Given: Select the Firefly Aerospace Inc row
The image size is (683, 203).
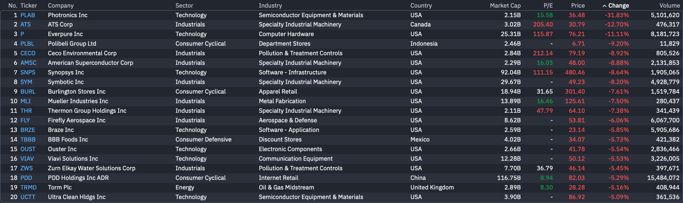Looking at the screenshot, I should 341,121.
